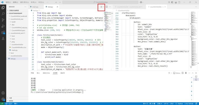Expand the 已開啟的編輯器 section
The height and width of the screenshot is (105, 199).
[x=17, y=10]
